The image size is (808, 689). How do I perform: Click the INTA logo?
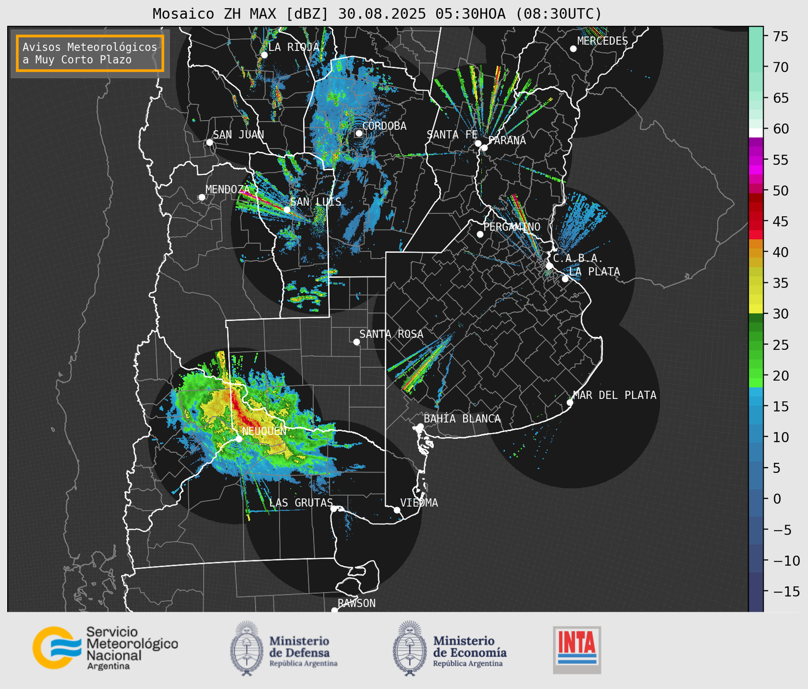[577, 650]
